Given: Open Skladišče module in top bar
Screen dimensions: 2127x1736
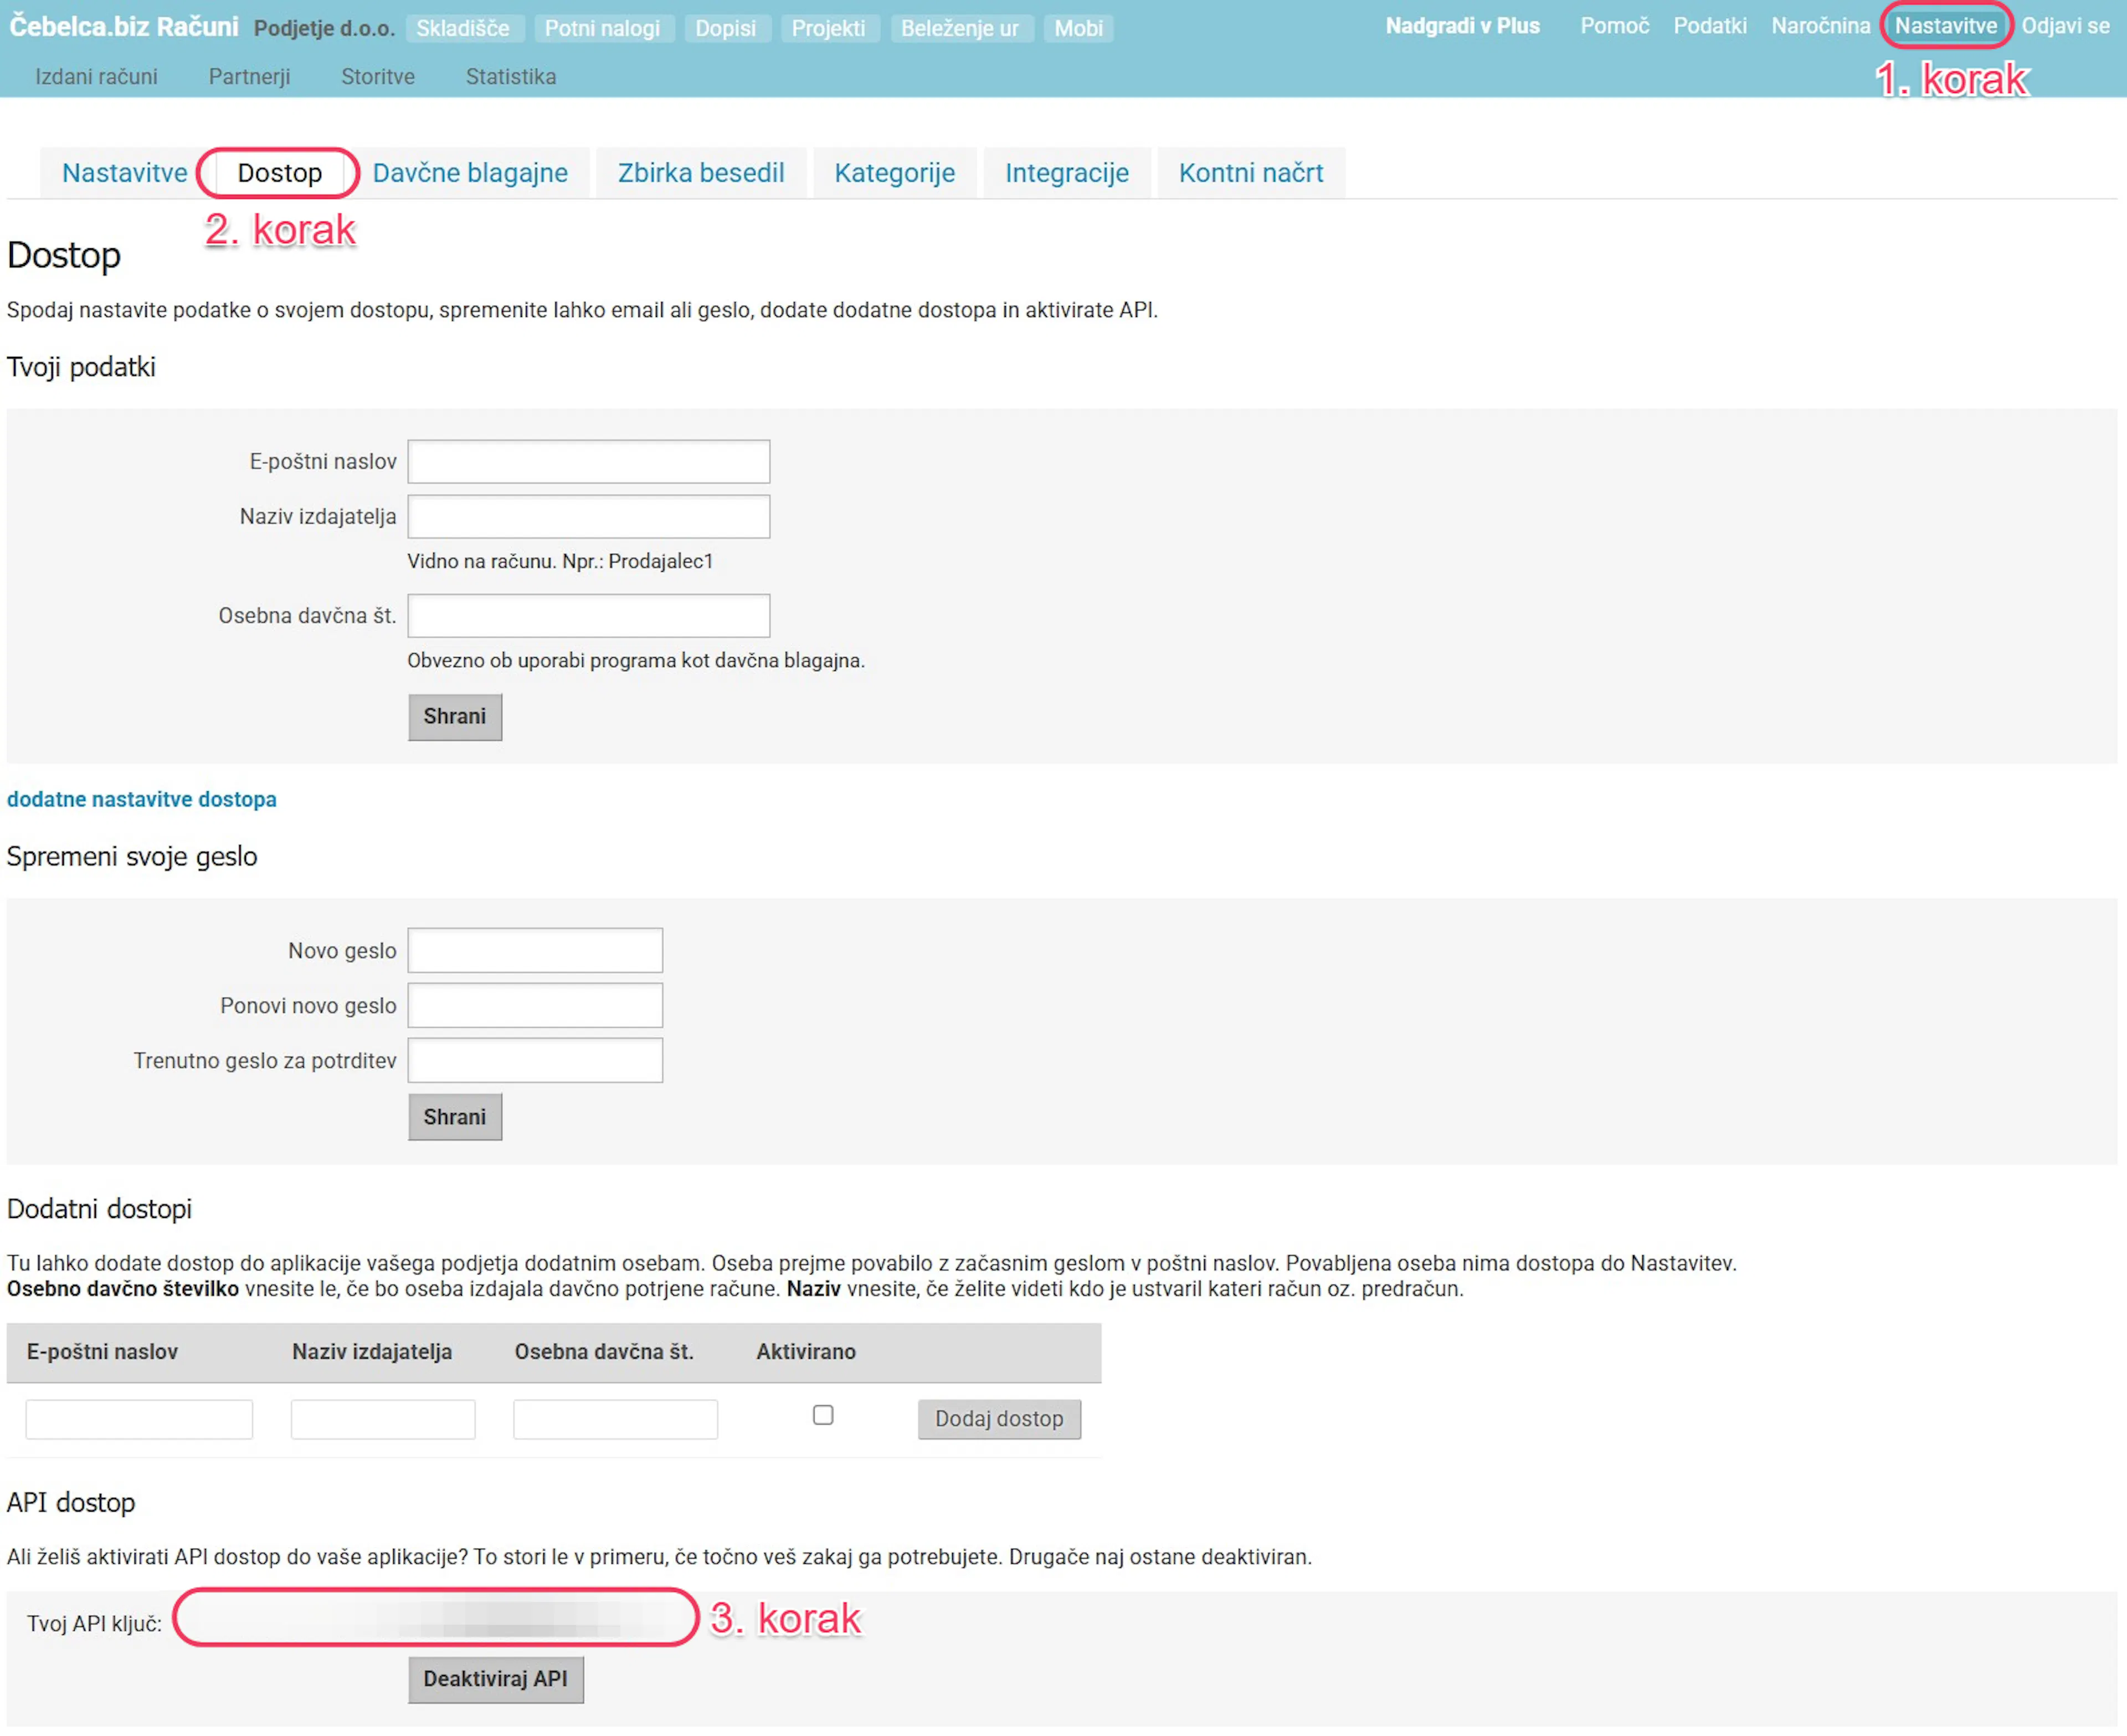Looking at the screenshot, I should (463, 28).
